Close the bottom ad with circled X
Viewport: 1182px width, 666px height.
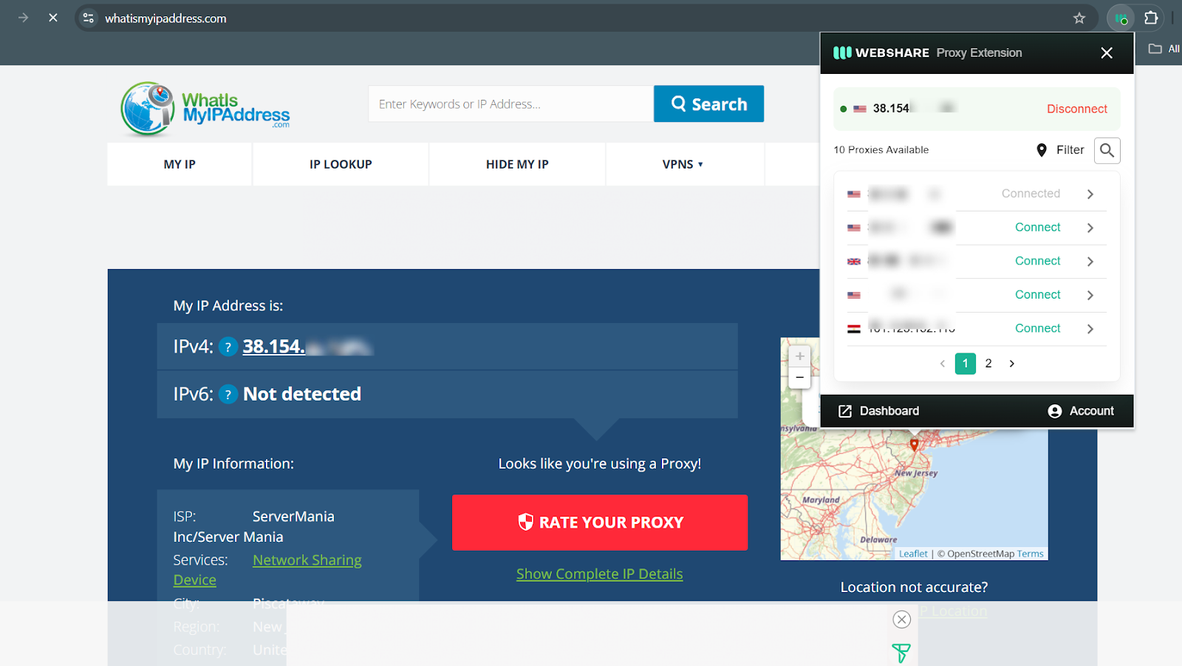[x=901, y=619]
